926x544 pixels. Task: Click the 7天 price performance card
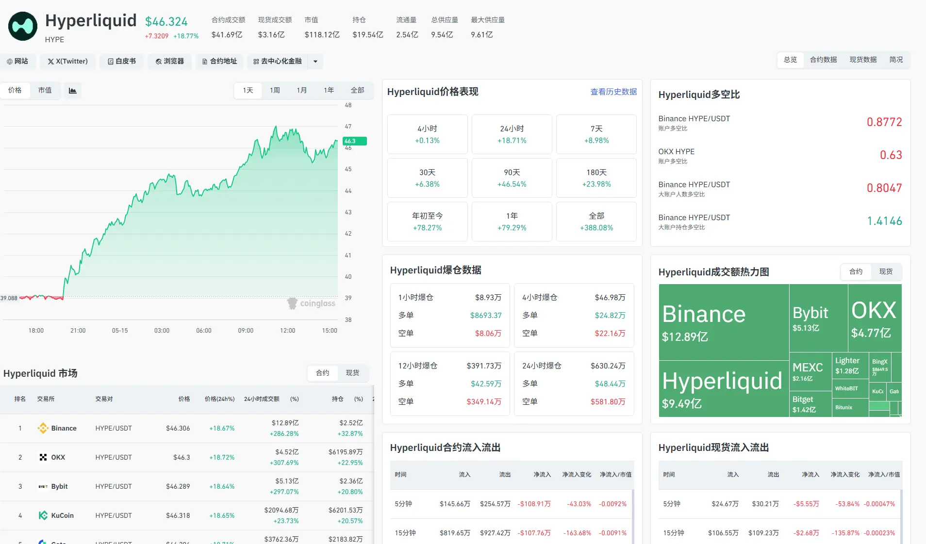coord(596,134)
